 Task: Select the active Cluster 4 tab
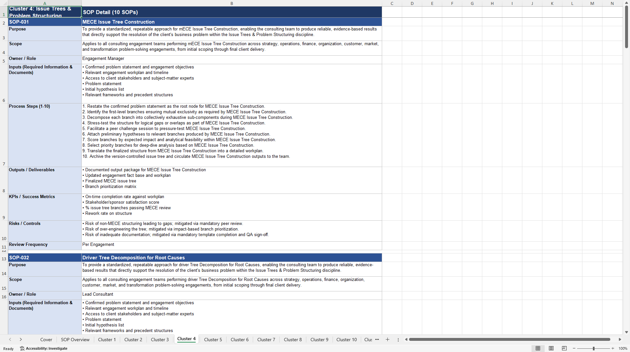186,339
